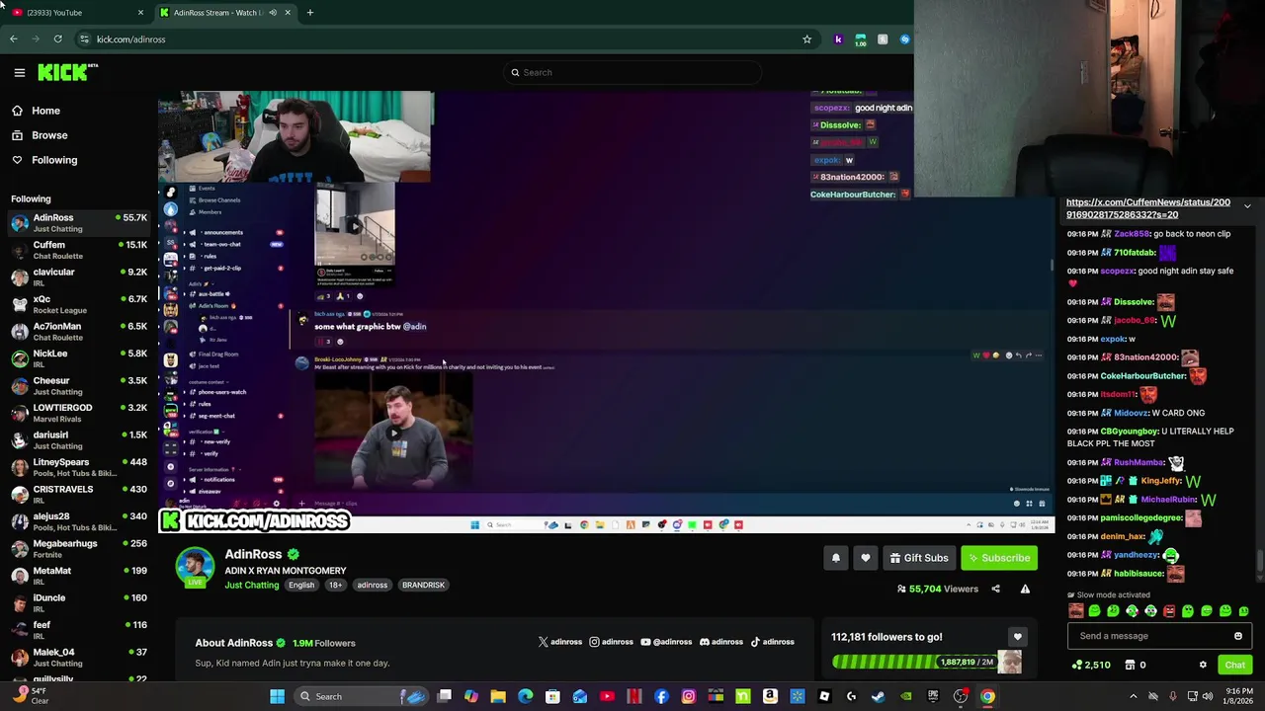Click the English language tag
The width and height of the screenshot is (1265, 711).
coord(301,585)
